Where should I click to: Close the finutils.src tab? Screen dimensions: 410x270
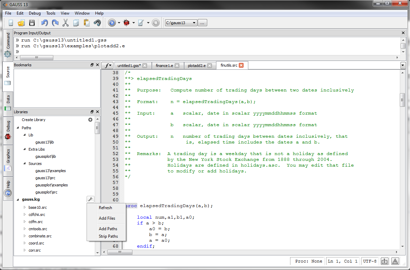(x=241, y=65)
